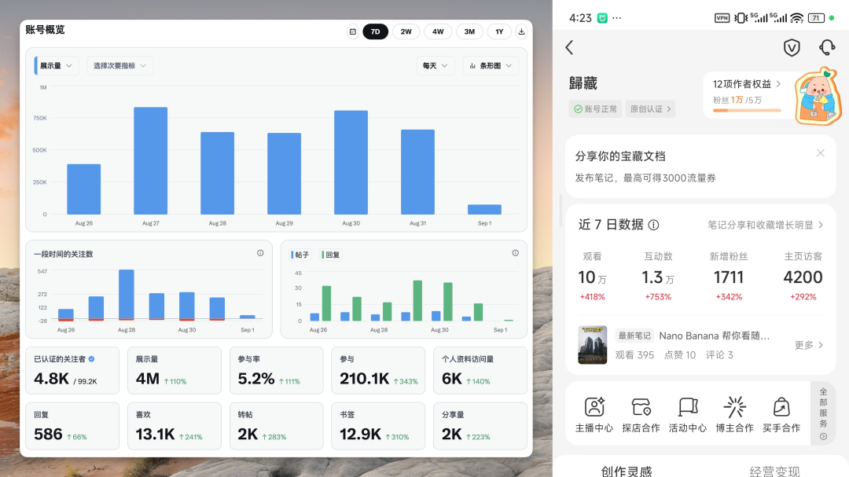Open the shield security icon
849x477 pixels.
pyautogui.click(x=792, y=48)
